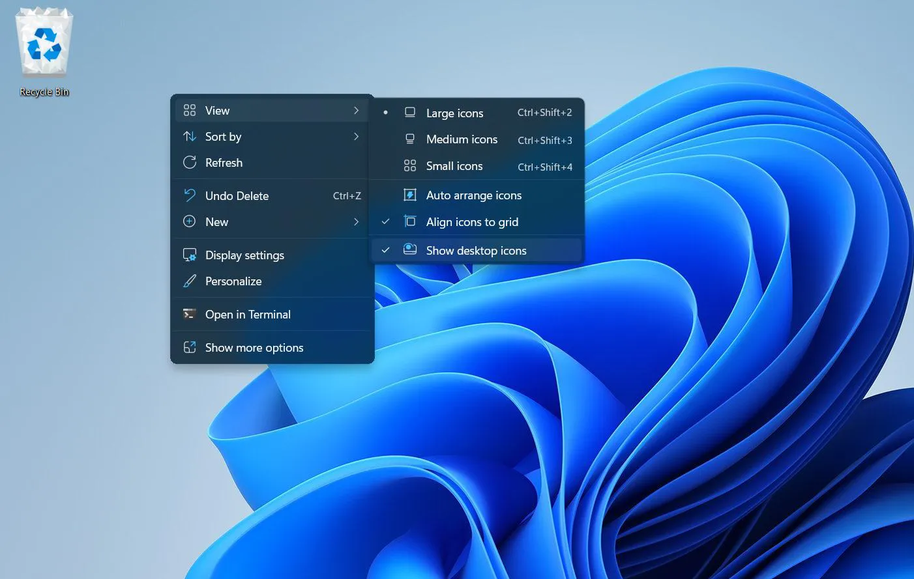Select the Large icons radio bullet

[386, 112]
